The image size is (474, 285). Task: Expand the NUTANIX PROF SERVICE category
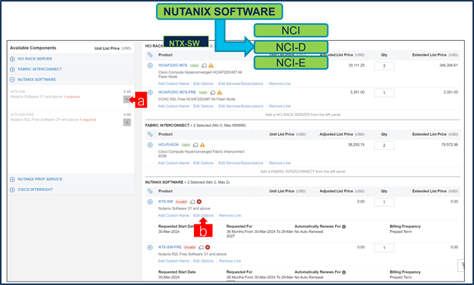point(13,179)
